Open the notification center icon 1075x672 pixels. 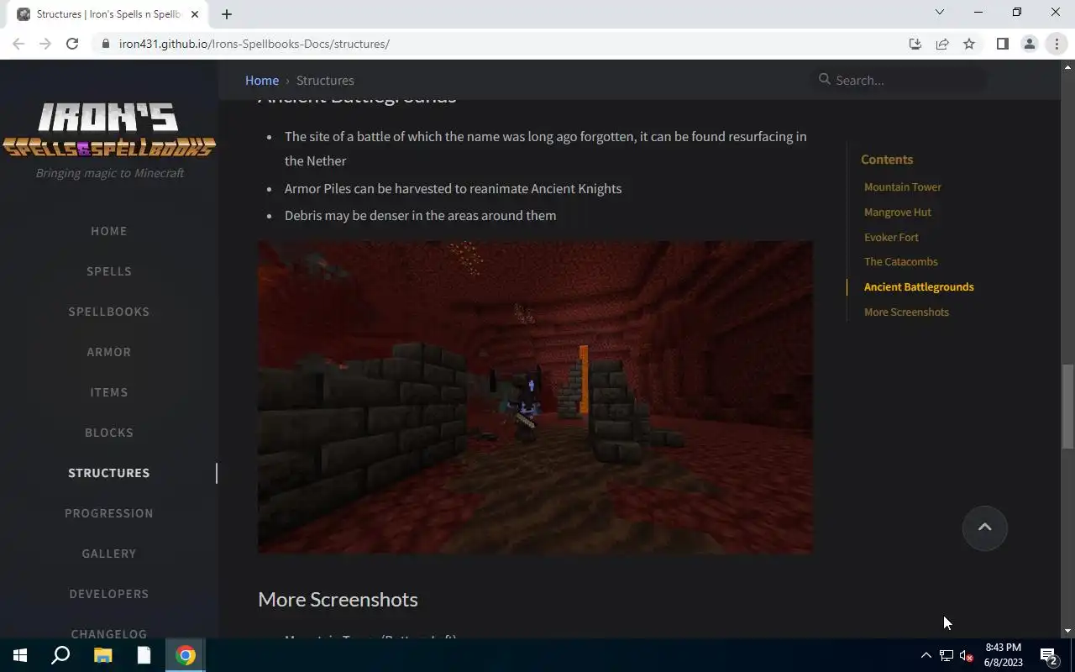pos(1049,655)
